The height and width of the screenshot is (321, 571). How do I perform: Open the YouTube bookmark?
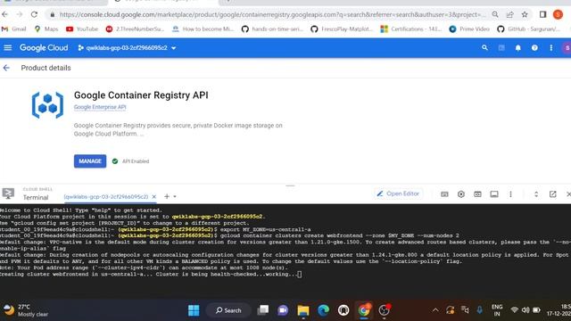coord(82,29)
